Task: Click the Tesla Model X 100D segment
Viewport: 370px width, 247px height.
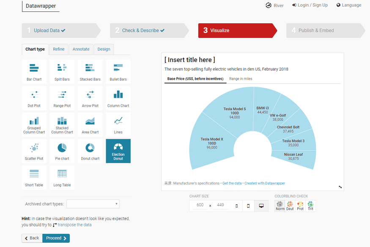Action: coord(212,143)
